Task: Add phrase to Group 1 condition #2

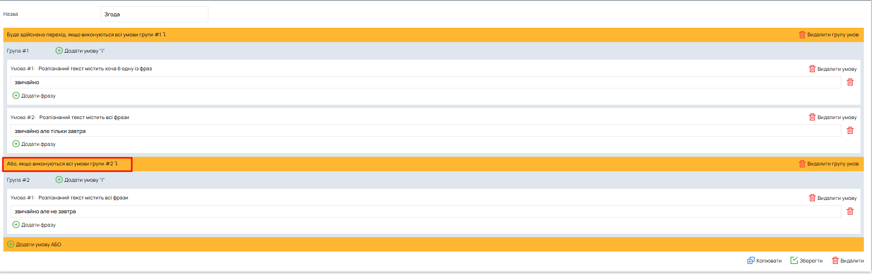Action: (34, 144)
